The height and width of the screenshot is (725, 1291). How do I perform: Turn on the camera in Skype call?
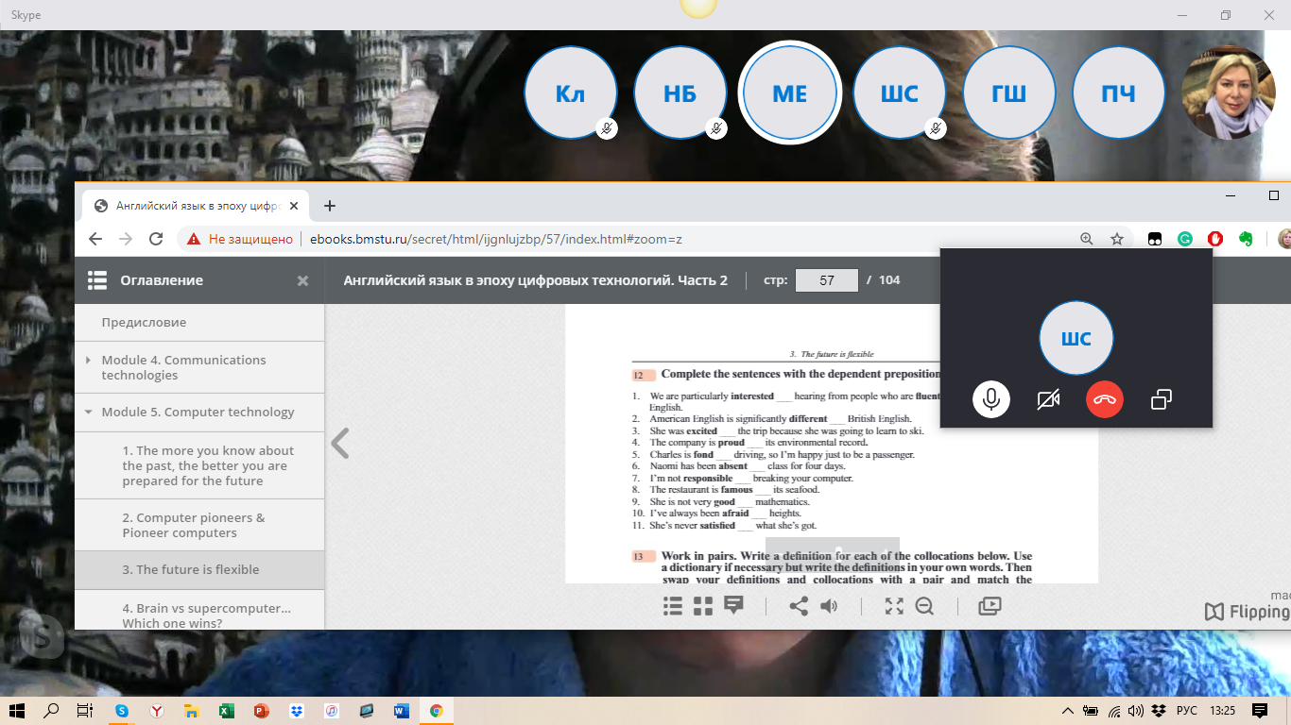pyautogui.click(x=1047, y=399)
